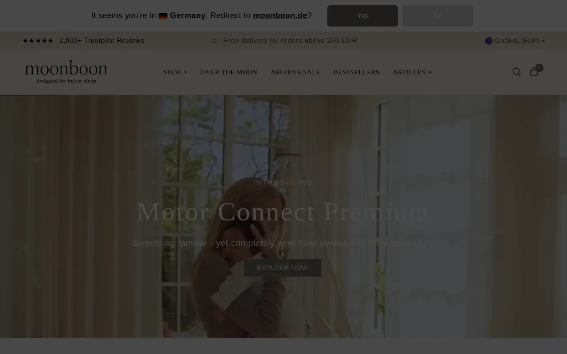Open the 2,600+ Trustpilot Reviews link
The height and width of the screenshot is (354, 567).
pos(101,41)
